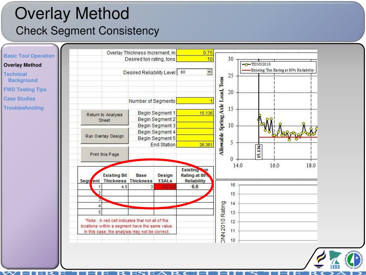366x275 pixels.
Task: Click the Run Overlay Design button
Action: click(105, 136)
